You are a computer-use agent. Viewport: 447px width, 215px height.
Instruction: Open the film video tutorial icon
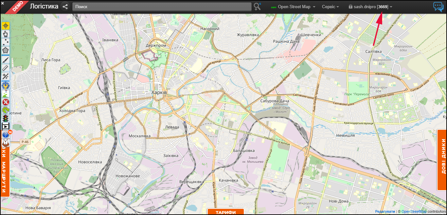6,126
